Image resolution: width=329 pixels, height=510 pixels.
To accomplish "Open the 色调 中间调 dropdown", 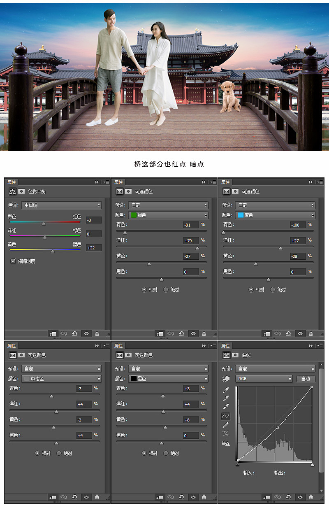I will point(61,205).
